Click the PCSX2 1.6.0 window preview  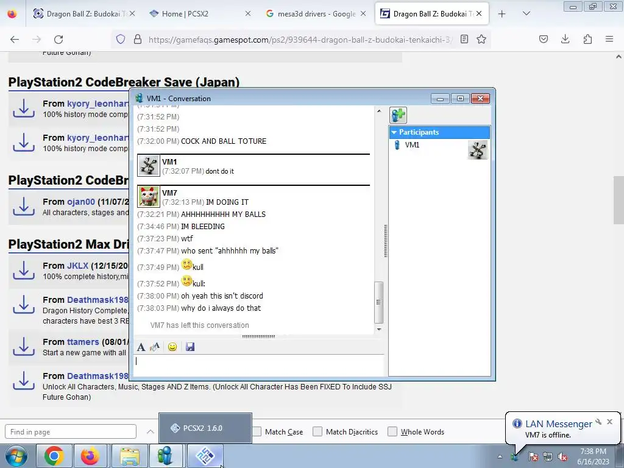click(205, 428)
